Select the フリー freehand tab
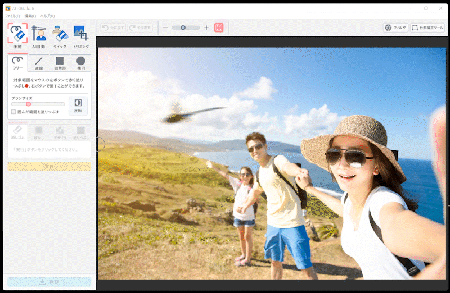Viewport: 450px width, 293px height. pyautogui.click(x=18, y=63)
